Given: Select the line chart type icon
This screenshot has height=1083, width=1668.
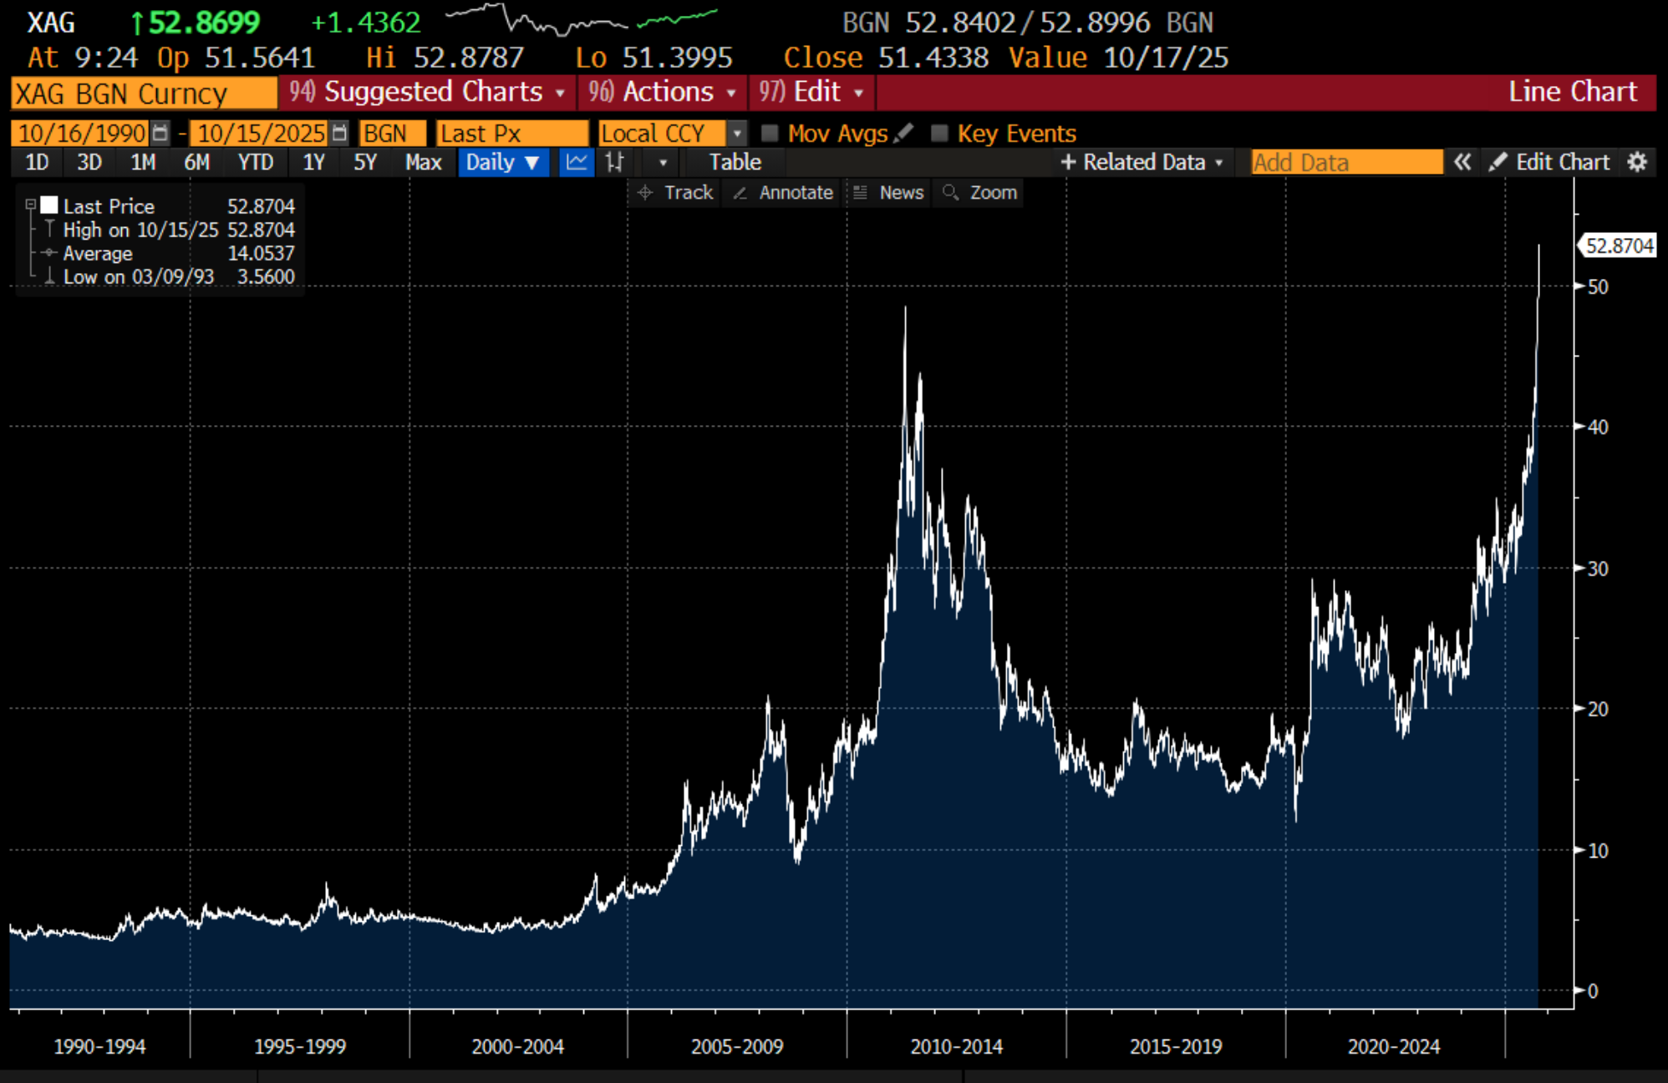Looking at the screenshot, I should click(x=576, y=162).
